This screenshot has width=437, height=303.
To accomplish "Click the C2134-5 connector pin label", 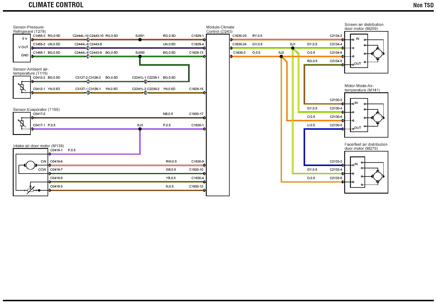I will pos(336,61).
